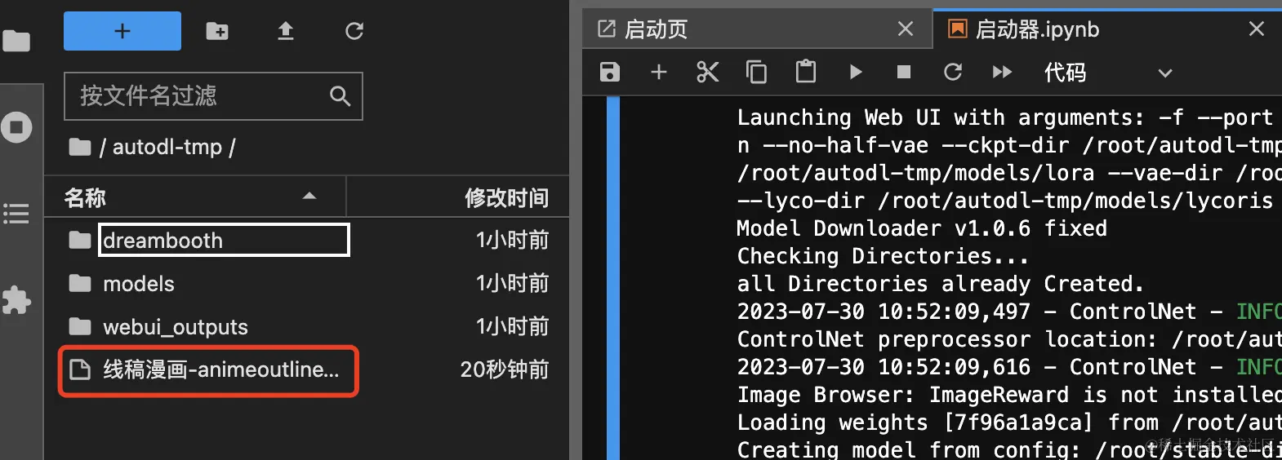Restart kernel and run all cells
This screenshot has width=1282, height=460.
click(x=1002, y=73)
